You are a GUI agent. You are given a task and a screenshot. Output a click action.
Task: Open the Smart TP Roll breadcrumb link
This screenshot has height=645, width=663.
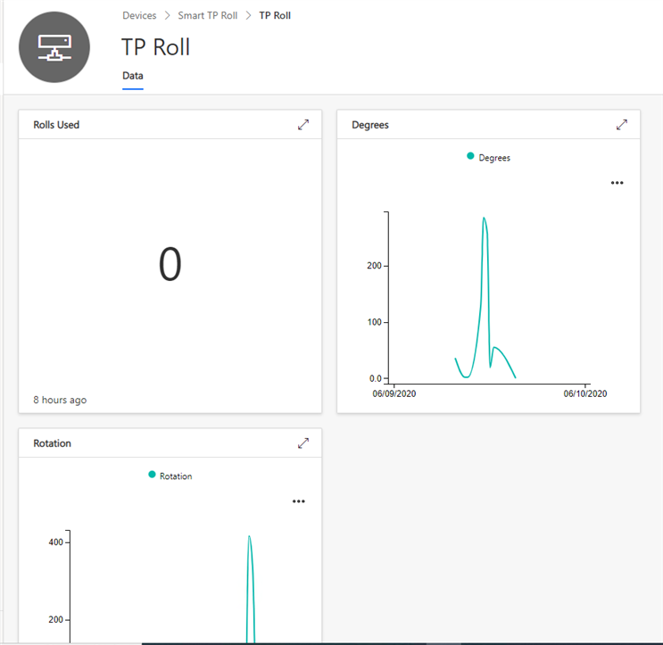(208, 16)
